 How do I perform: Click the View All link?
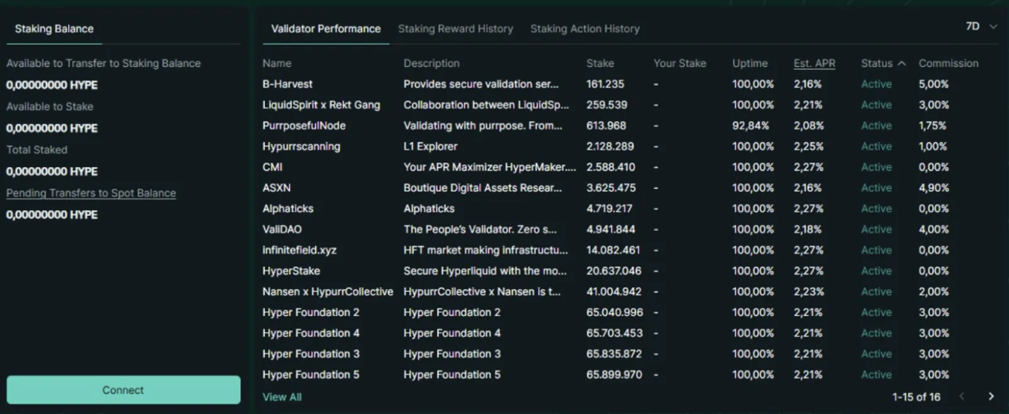282,397
